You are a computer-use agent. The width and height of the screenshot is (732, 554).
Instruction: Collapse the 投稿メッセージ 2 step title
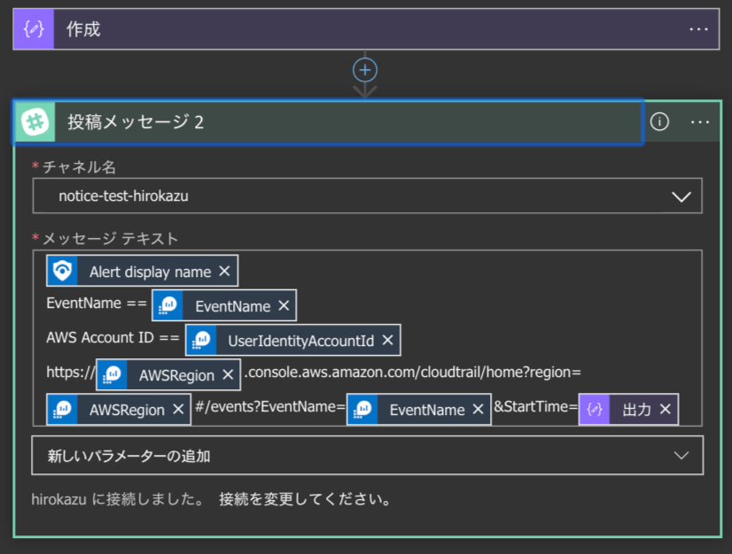point(136,122)
